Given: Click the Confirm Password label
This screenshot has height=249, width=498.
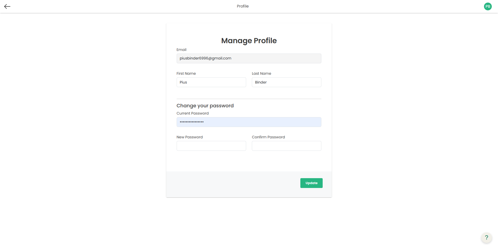Looking at the screenshot, I should 268,137.
